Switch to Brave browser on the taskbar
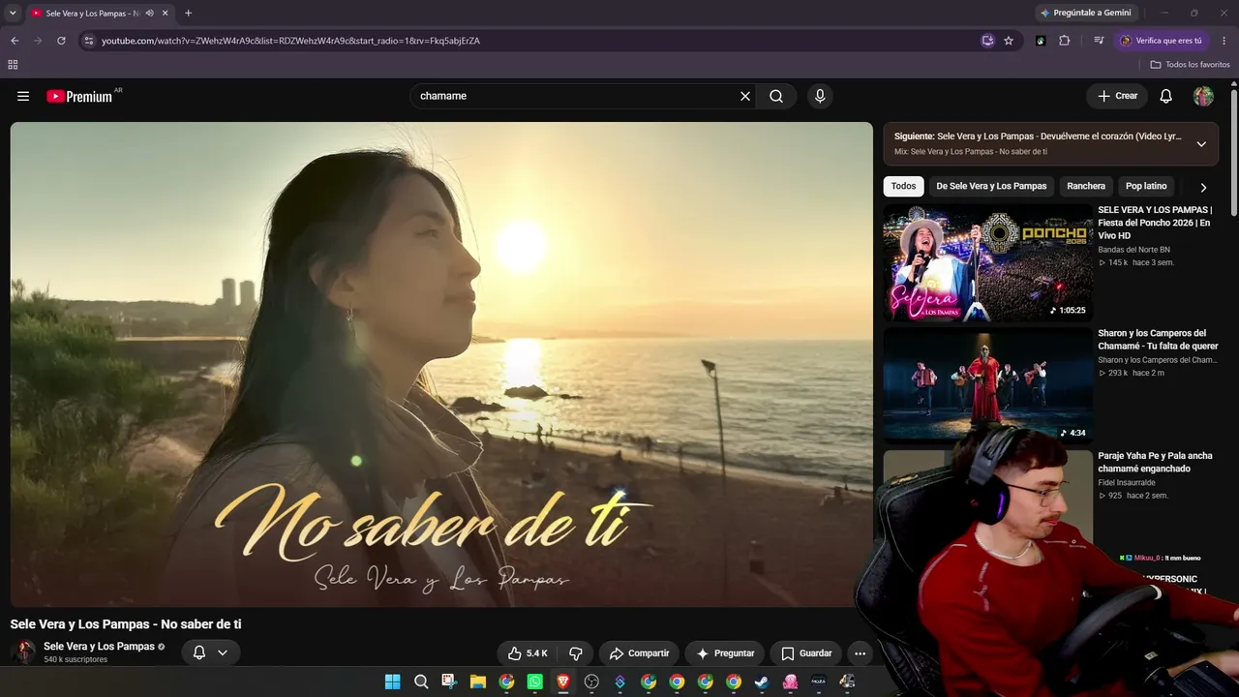Viewport: 1239px width, 697px height. click(x=563, y=682)
